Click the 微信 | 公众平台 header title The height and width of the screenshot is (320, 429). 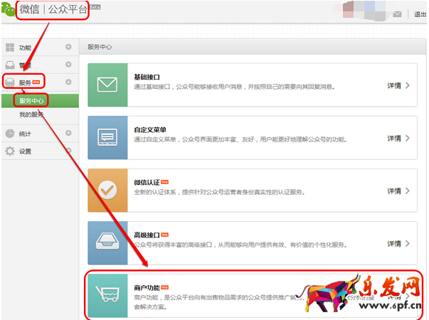click(53, 9)
